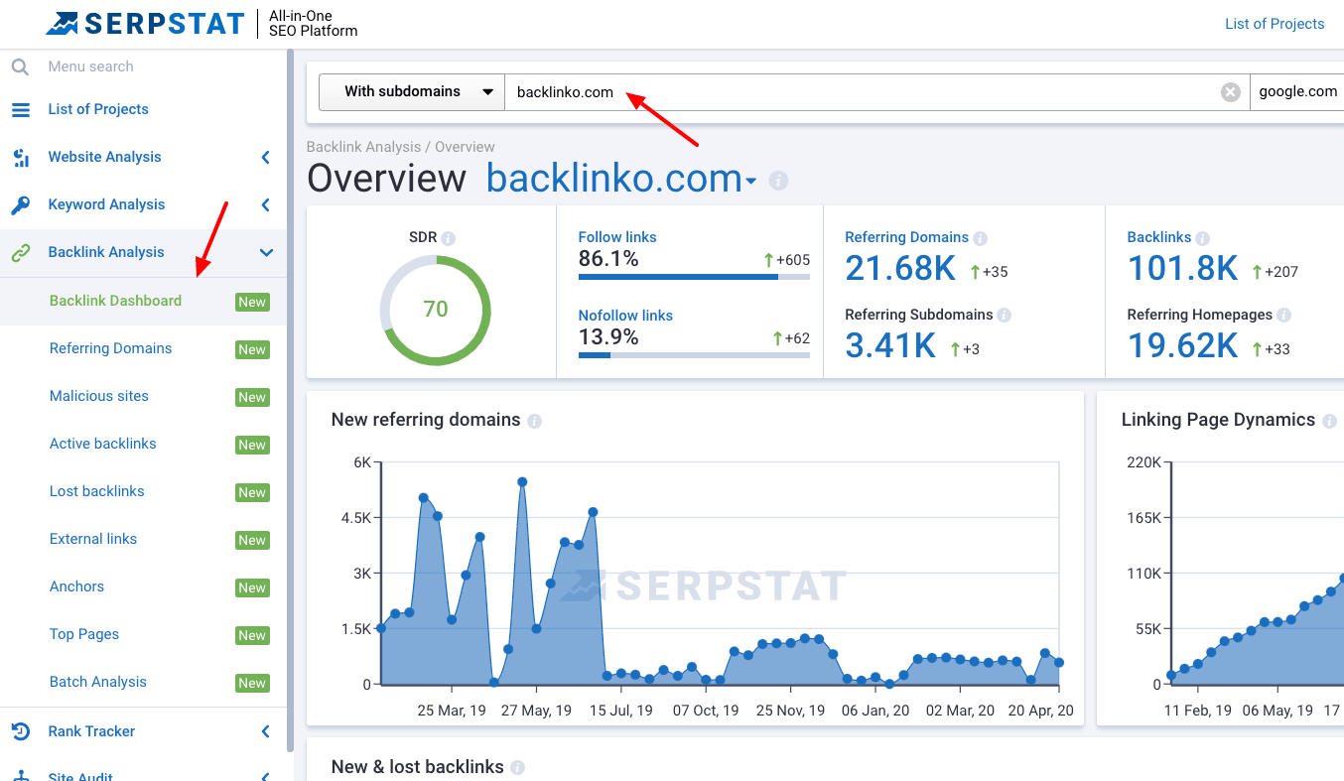
Task: Click the New badge beside Referring Domains
Action: (252, 349)
